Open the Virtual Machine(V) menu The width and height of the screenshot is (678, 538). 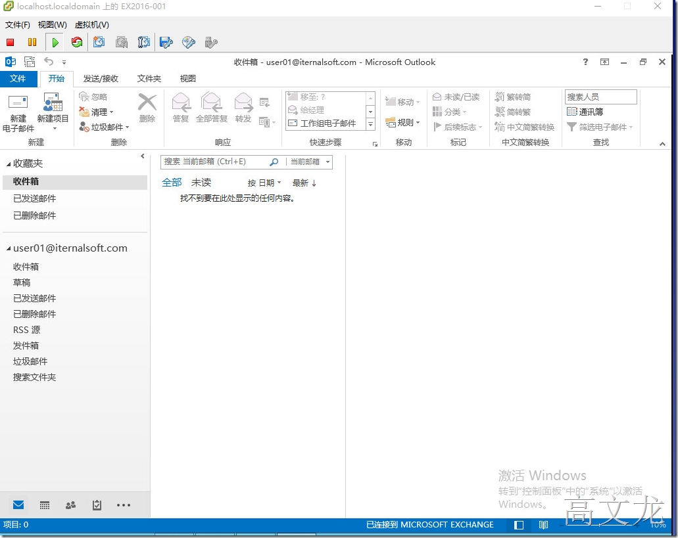(x=91, y=25)
